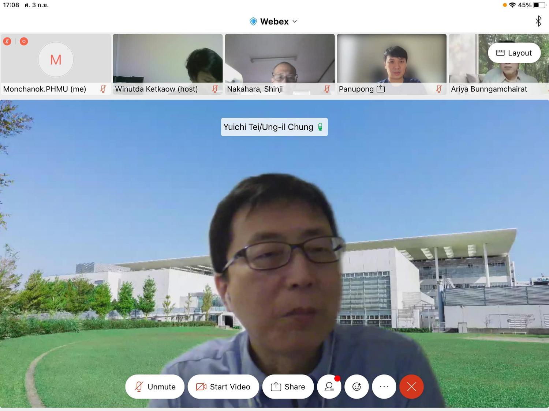Screen dimensions: 549x411
Task: Tap muted mic icon beside Nakahara, Shinji
Action: 327,89
